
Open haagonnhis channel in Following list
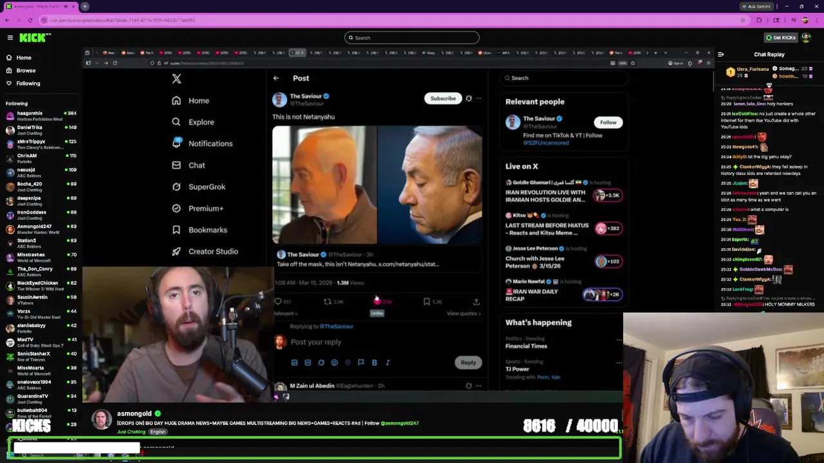click(41, 116)
